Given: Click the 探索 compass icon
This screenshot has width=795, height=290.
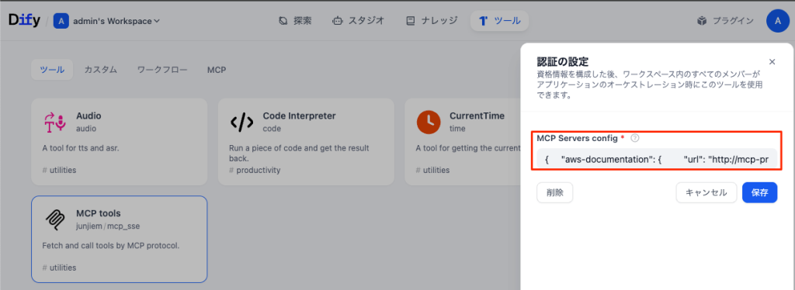Looking at the screenshot, I should (x=283, y=21).
